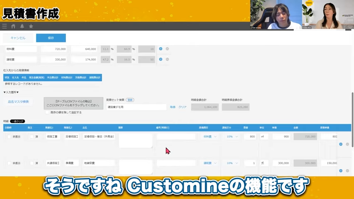This screenshot has width=354, height=199.
Task: Click the 原価費目 column header
Action: (203, 128)
